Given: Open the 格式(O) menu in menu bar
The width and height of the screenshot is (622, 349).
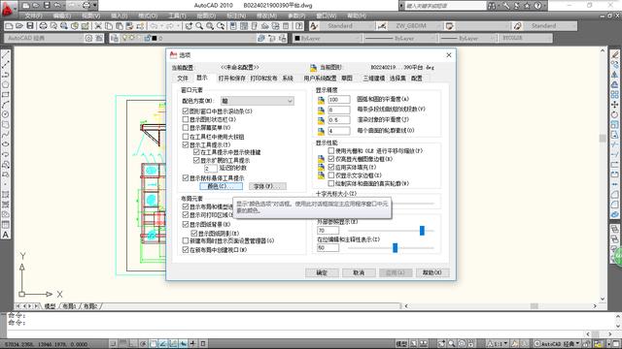Looking at the screenshot, I should click(148, 16).
